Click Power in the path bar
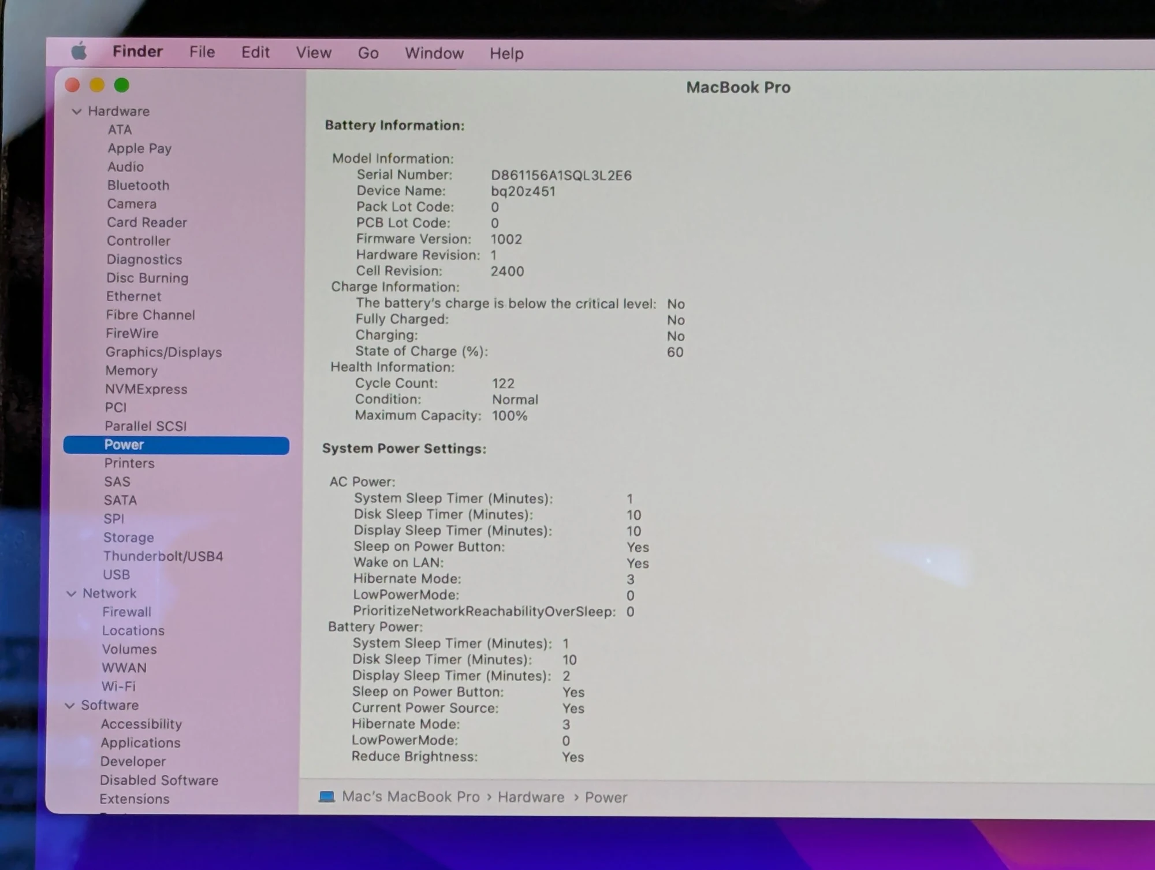The height and width of the screenshot is (870, 1155). tap(606, 797)
